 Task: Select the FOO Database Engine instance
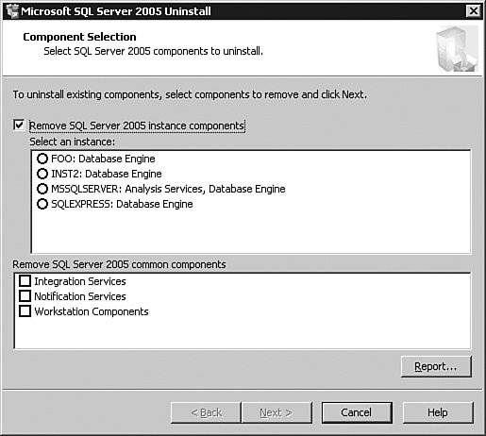pos(42,159)
